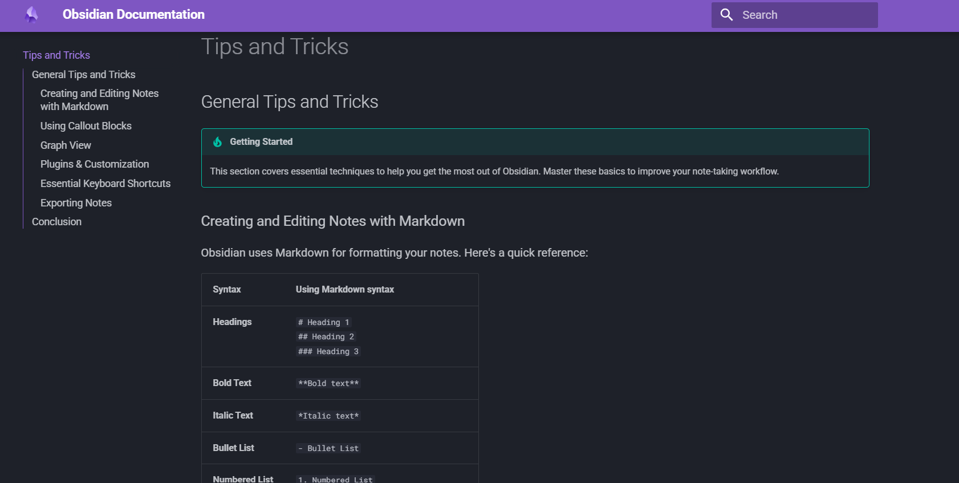Click the Headings table row label

click(x=232, y=322)
